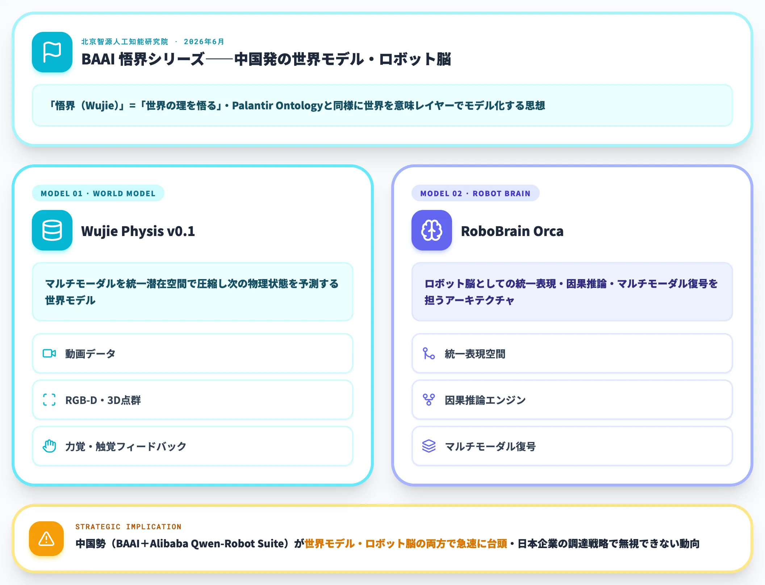Click the 悟界（Wujie） Palantir Ontology description box
Image resolution: width=765 pixels, height=585 pixels.
(382, 105)
